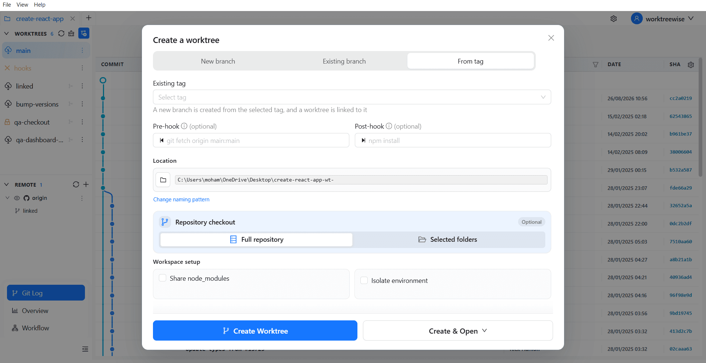The image size is (706, 363).
Task: Click the plus icon to add remote
Action: pos(86,184)
